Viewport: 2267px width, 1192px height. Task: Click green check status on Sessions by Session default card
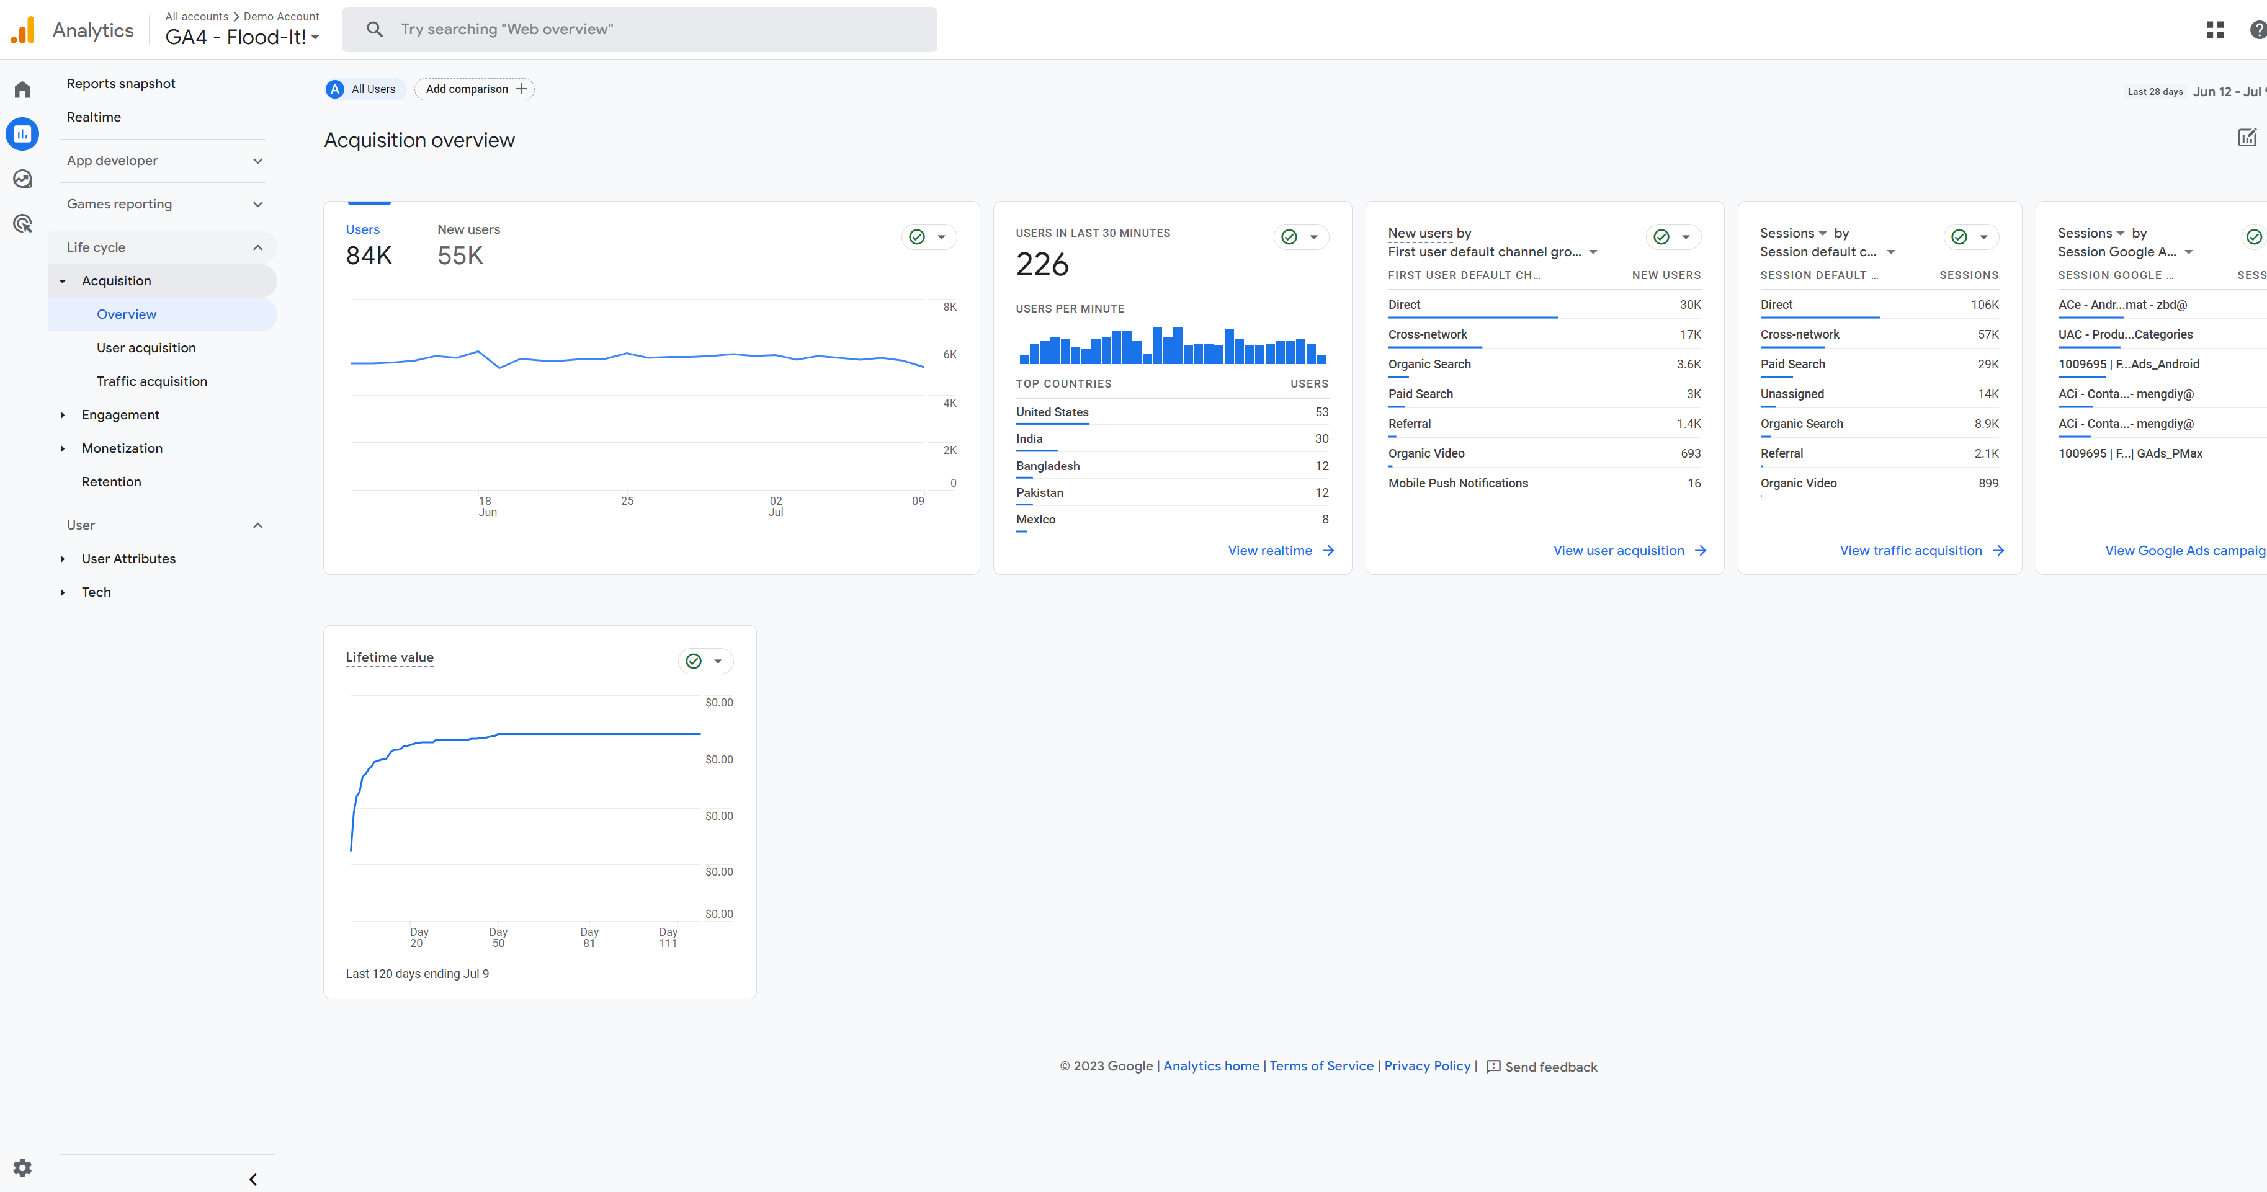1959,237
